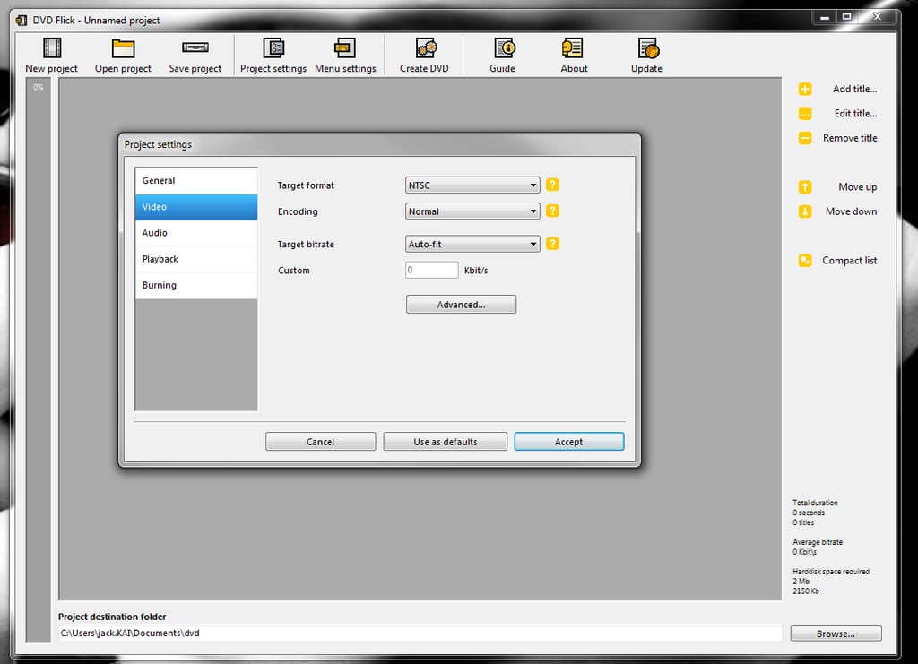Click the New project filmstrip icon
918x664 pixels.
click(51, 48)
